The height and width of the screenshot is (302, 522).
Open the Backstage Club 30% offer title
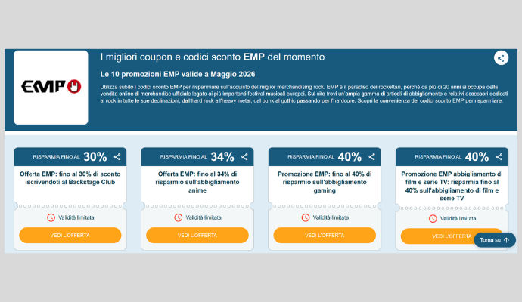(x=70, y=178)
